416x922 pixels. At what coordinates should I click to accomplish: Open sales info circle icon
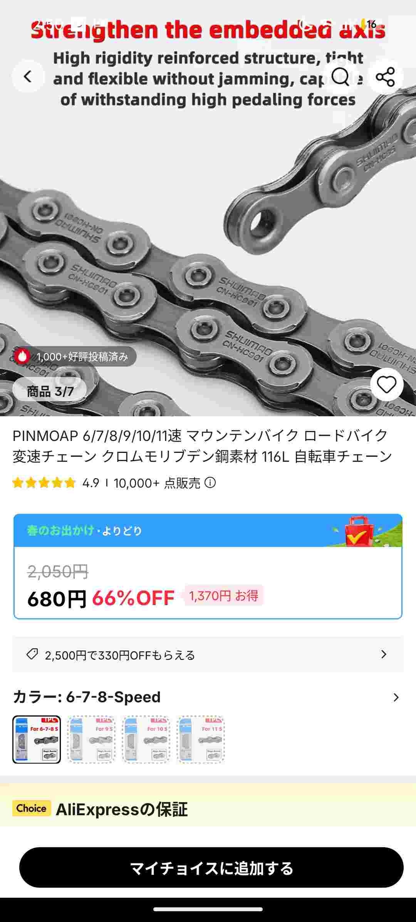(210, 482)
